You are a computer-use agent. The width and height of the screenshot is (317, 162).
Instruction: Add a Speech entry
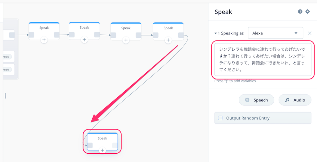click(256, 100)
